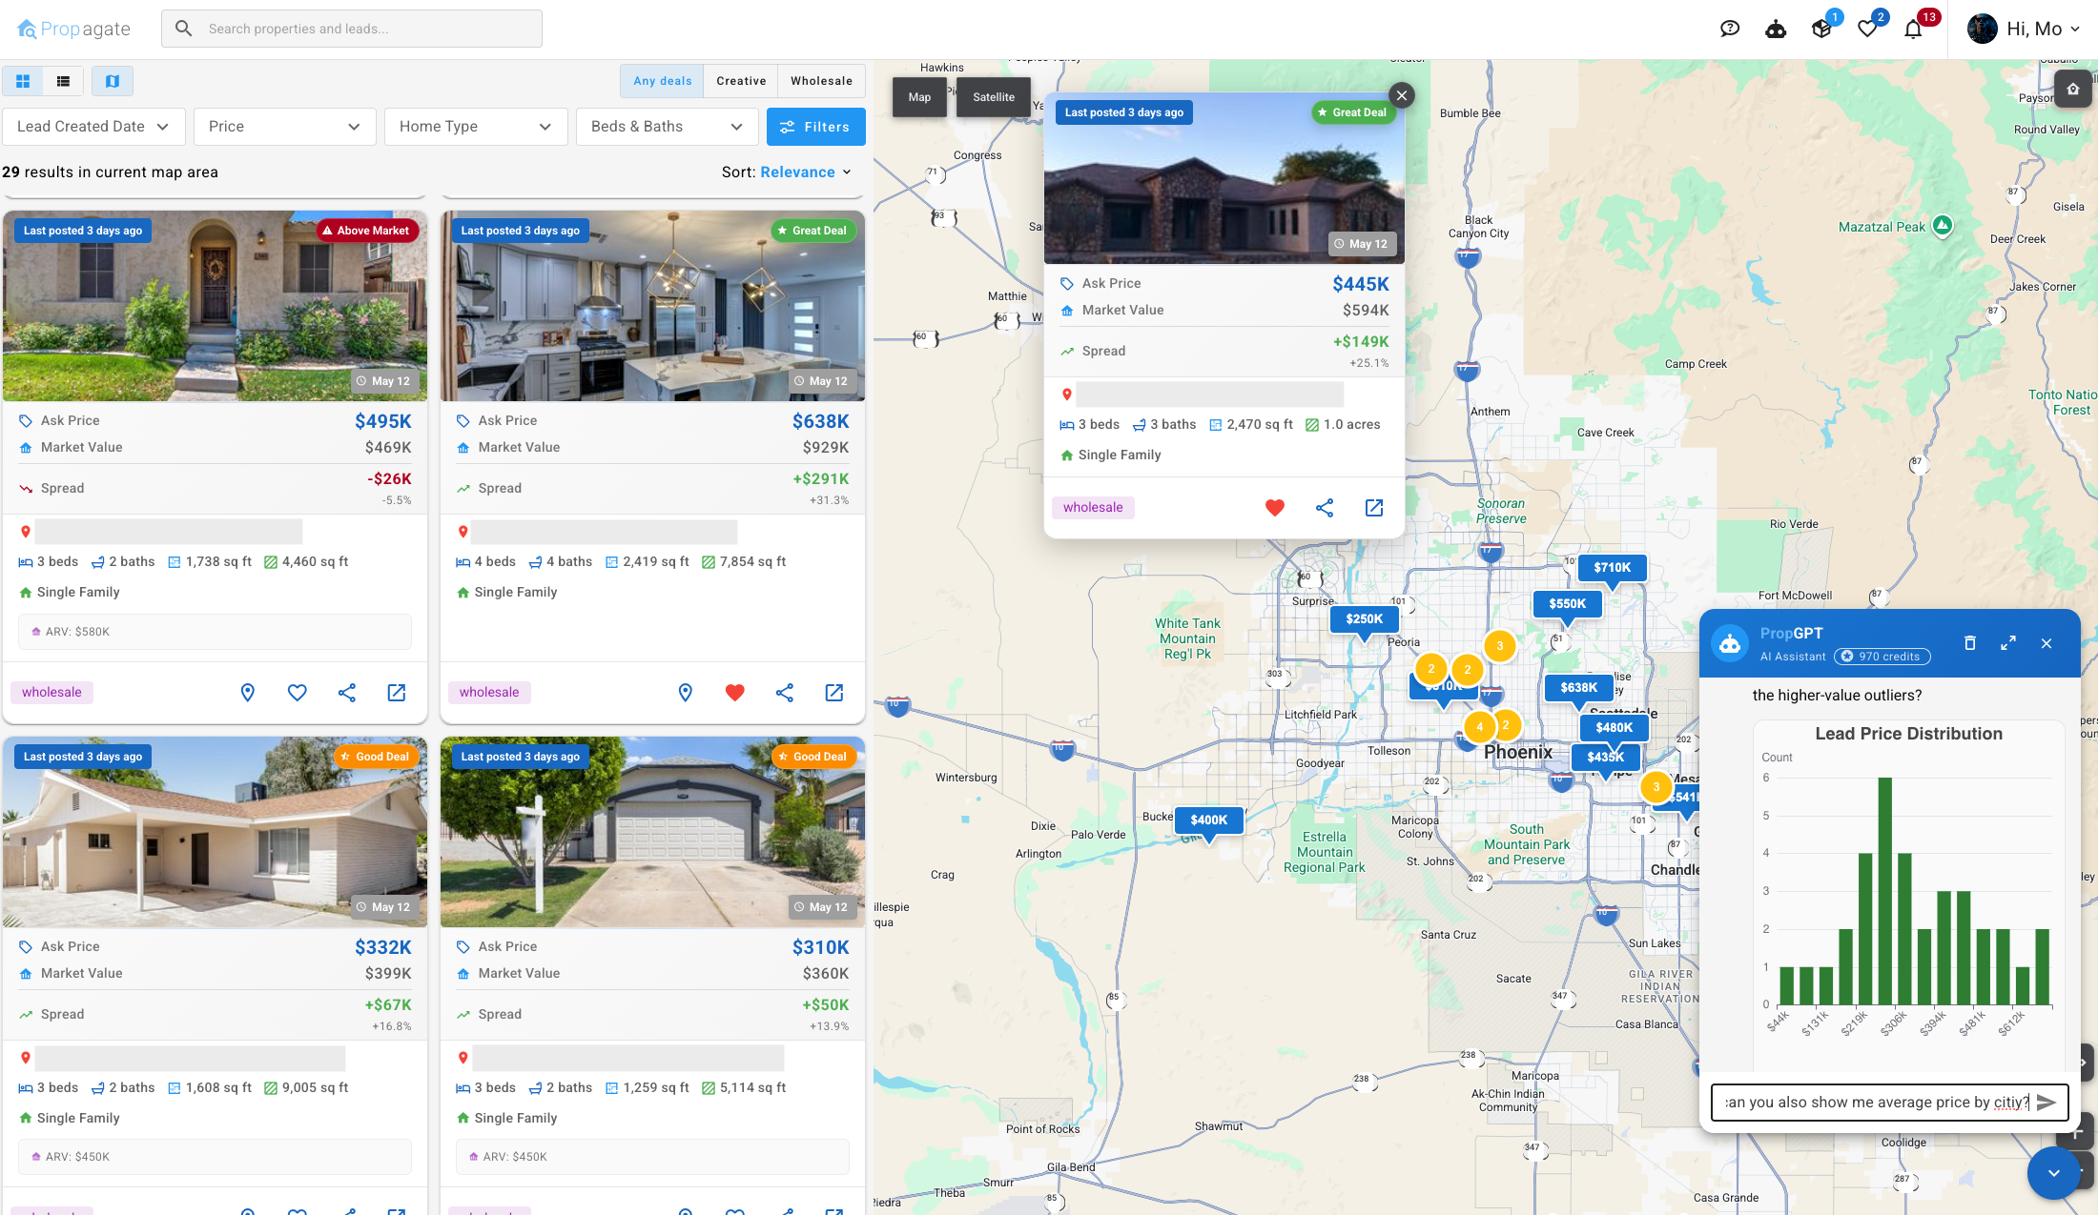Share the $638K Great Deal listing
Image resolution: width=2098 pixels, height=1215 pixels.
tap(785, 693)
